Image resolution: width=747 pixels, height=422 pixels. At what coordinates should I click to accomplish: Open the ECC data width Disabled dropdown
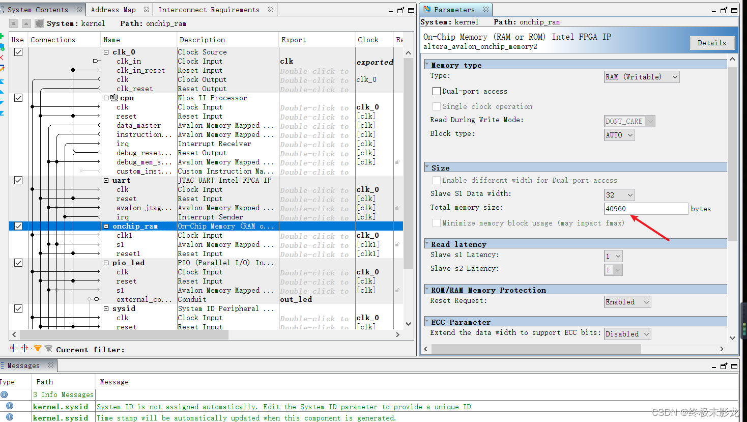click(627, 334)
